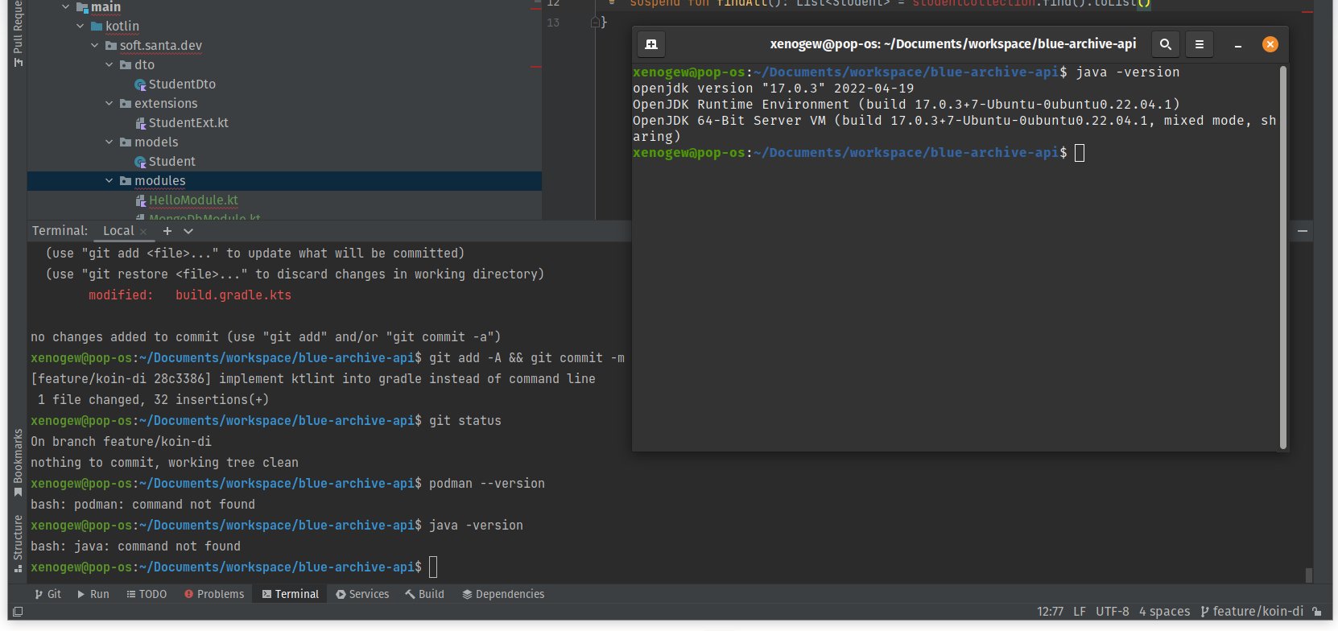
Task: Open the Pull Requests side panel
Action: pyautogui.click(x=18, y=34)
